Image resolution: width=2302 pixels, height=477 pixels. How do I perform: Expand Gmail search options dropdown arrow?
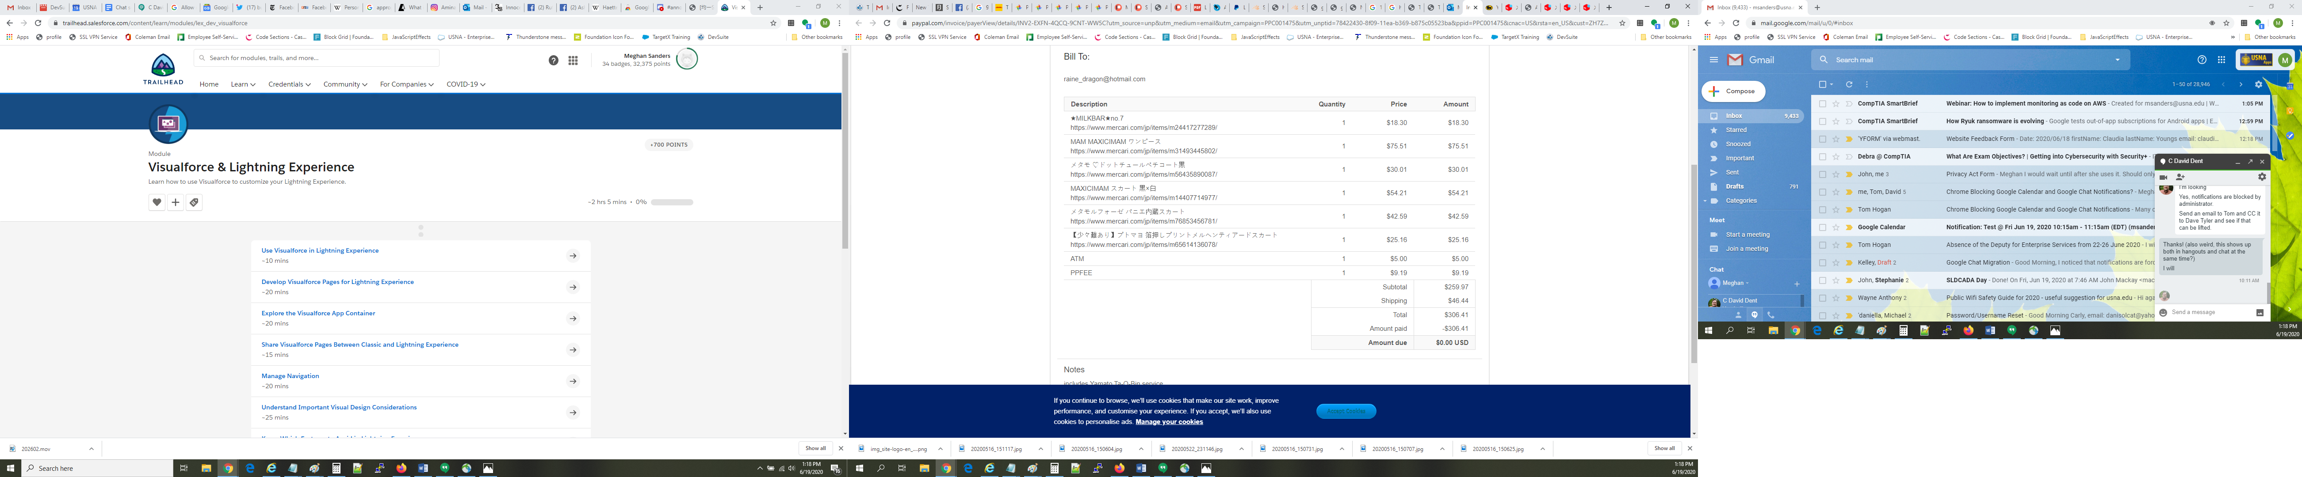coord(2117,60)
